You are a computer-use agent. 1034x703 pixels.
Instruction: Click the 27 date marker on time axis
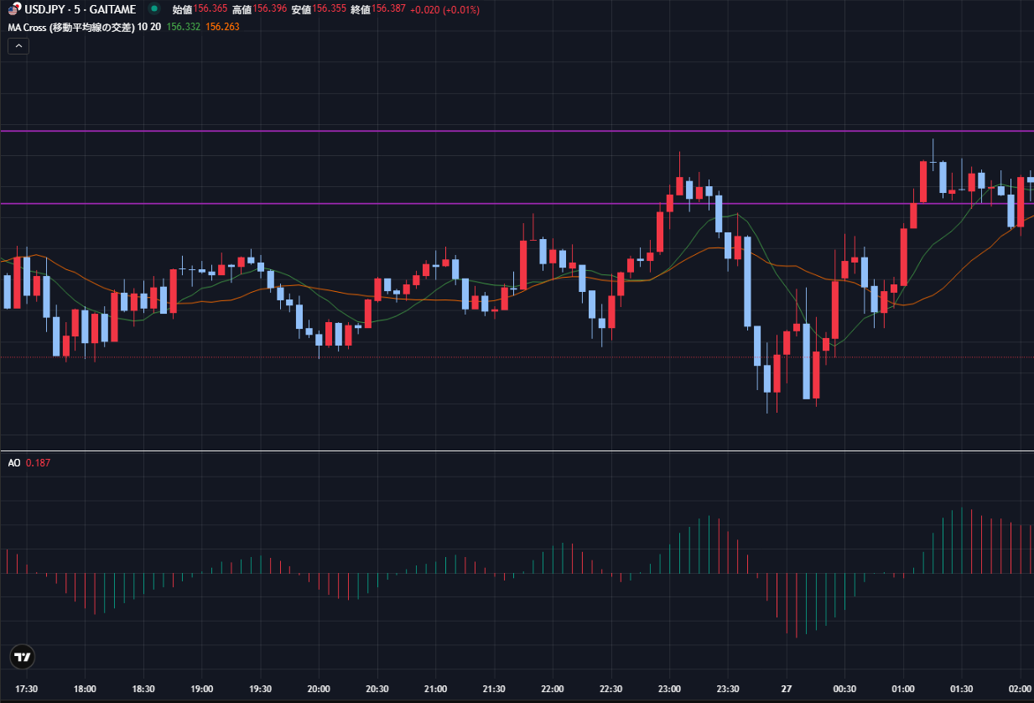786,689
